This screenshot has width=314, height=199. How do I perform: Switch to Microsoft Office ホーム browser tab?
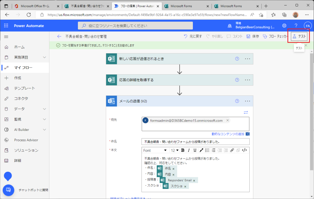[x=37, y=6]
